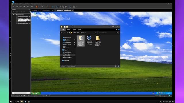Collapse the My Computer tree node

[13, 15]
